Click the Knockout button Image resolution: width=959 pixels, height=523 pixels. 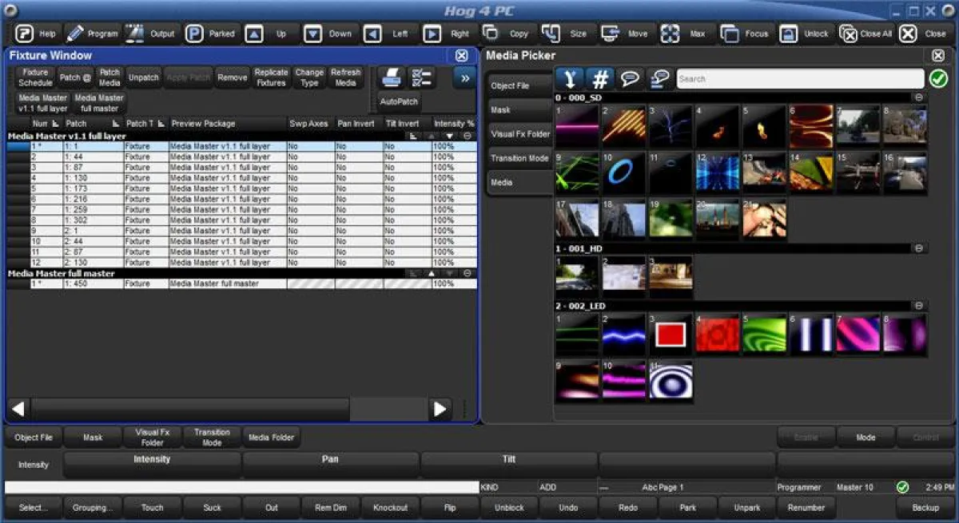click(x=391, y=507)
